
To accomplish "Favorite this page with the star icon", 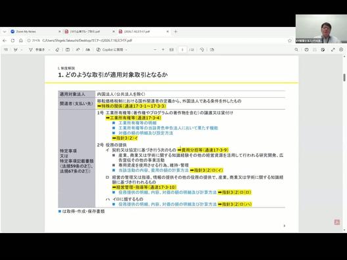I will tap(290, 41).
